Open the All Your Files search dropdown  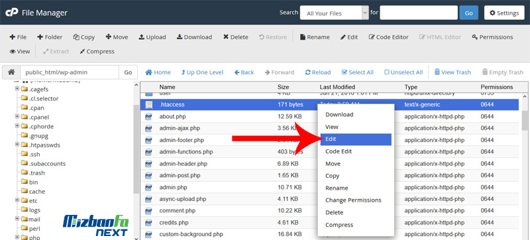(334, 13)
